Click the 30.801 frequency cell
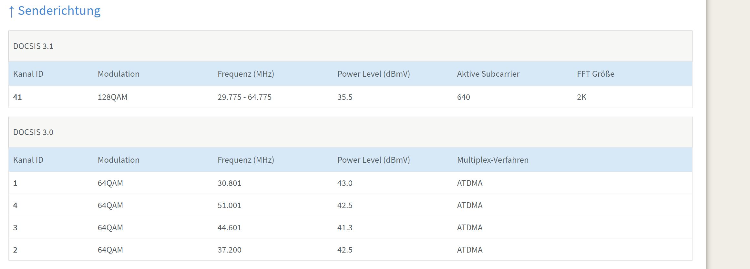The height and width of the screenshot is (269, 750). tap(229, 183)
